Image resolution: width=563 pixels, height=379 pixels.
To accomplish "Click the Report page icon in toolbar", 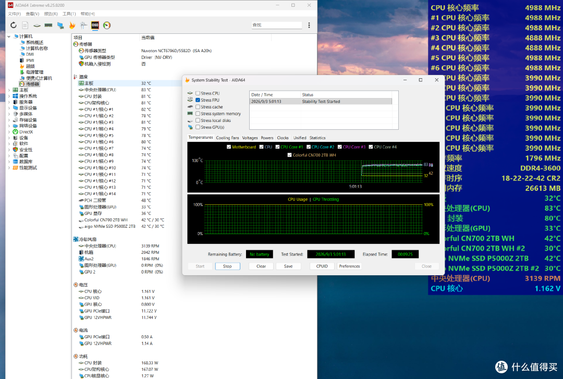I will tap(25, 25).
